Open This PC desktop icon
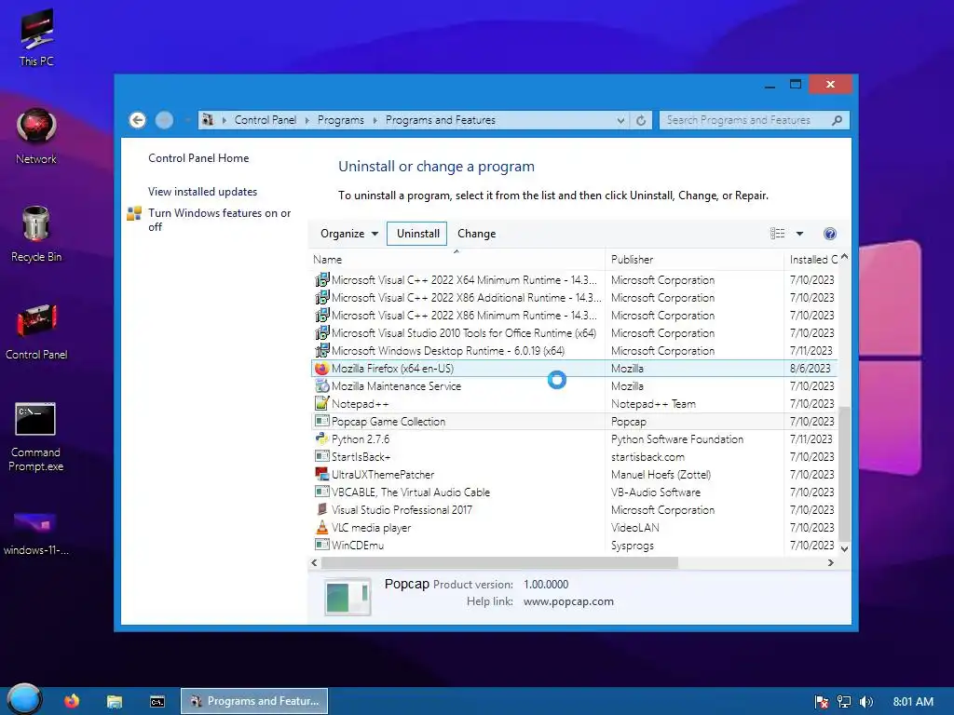The width and height of the screenshot is (954, 715). pos(36,37)
